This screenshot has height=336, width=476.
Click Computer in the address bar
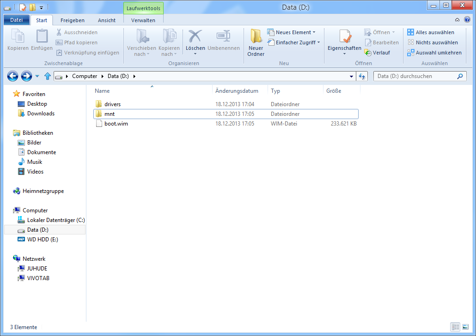pos(85,76)
